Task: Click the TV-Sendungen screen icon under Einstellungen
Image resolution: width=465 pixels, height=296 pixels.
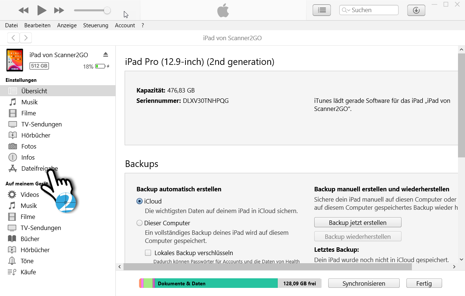Action: (13, 124)
